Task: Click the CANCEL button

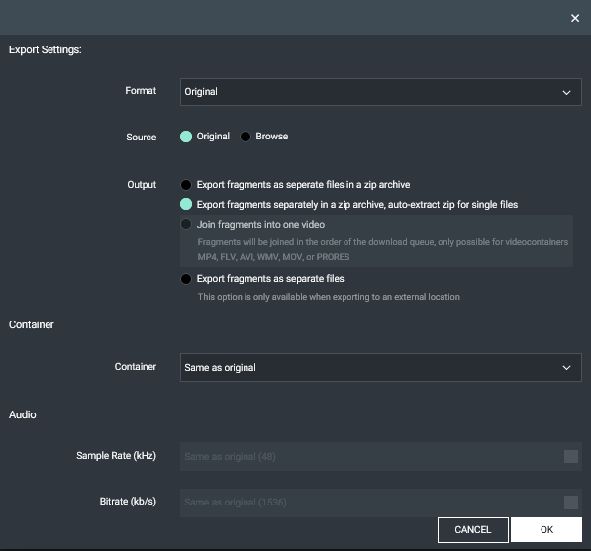Action: pos(473,530)
